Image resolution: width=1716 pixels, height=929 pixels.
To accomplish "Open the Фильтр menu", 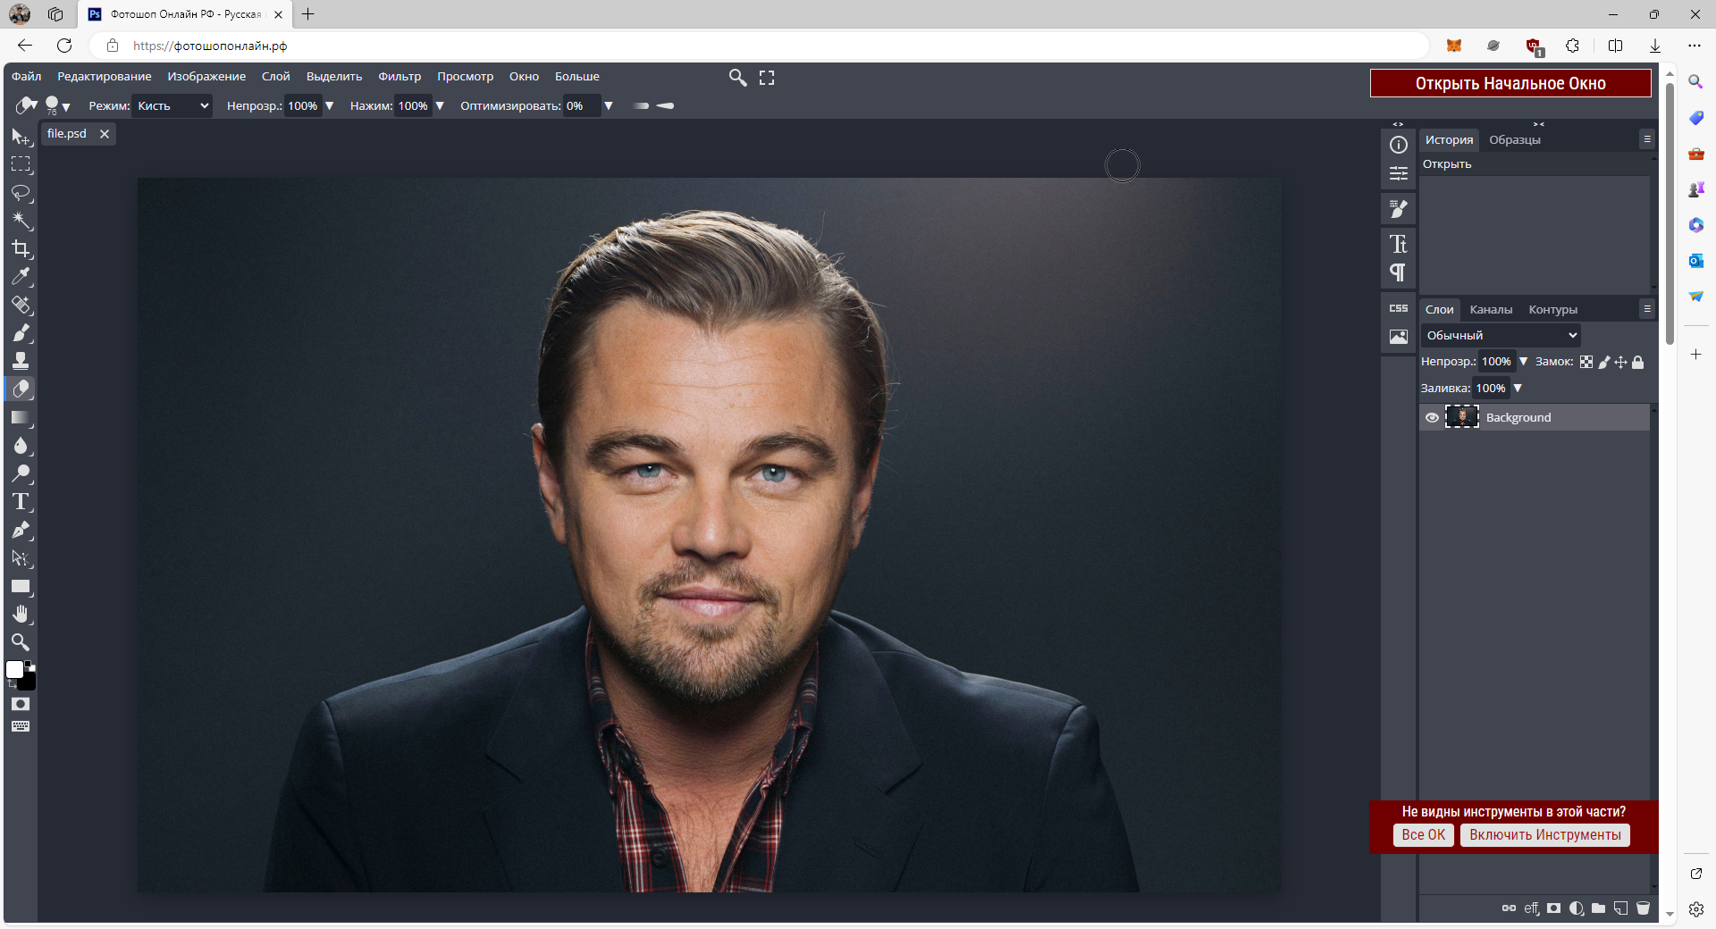I will 399,77.
